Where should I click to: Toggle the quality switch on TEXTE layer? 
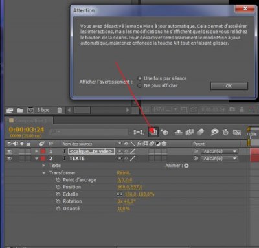tap(133, 159)
